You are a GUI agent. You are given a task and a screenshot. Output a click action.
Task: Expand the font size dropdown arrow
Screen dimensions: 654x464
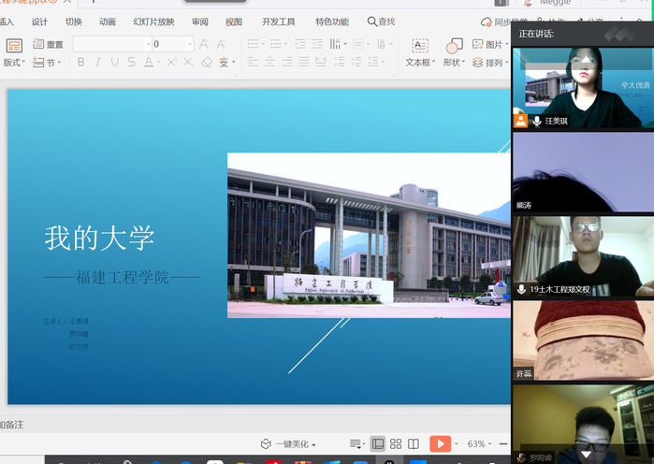coord(190,44)
